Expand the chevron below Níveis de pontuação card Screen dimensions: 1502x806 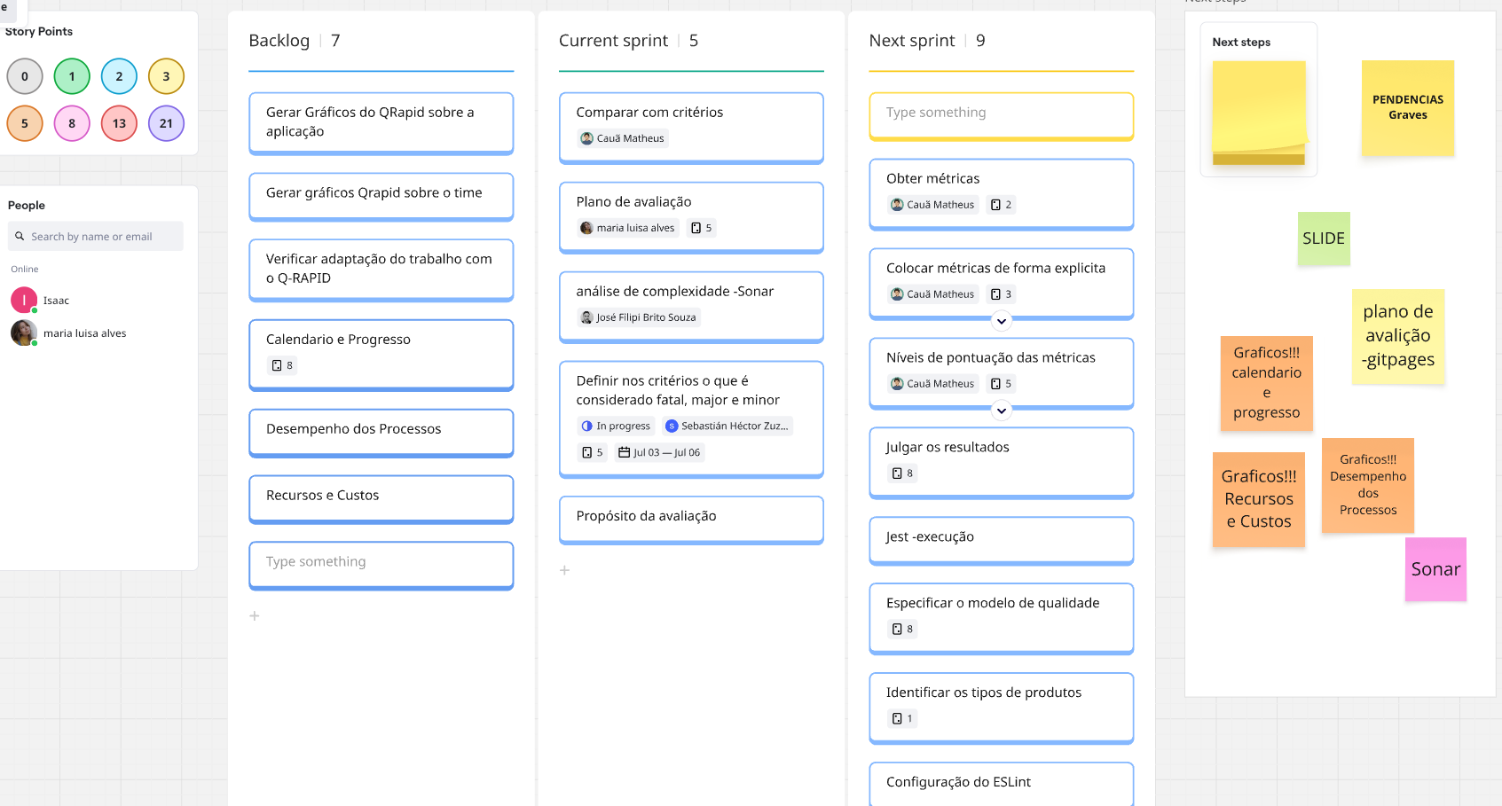(x=1002, y=411)
